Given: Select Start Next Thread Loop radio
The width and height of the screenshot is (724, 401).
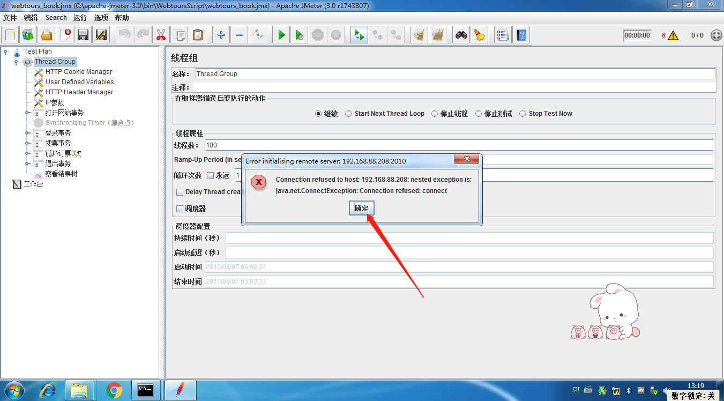Looking at the screenshot, I should [x=348, y=114].
